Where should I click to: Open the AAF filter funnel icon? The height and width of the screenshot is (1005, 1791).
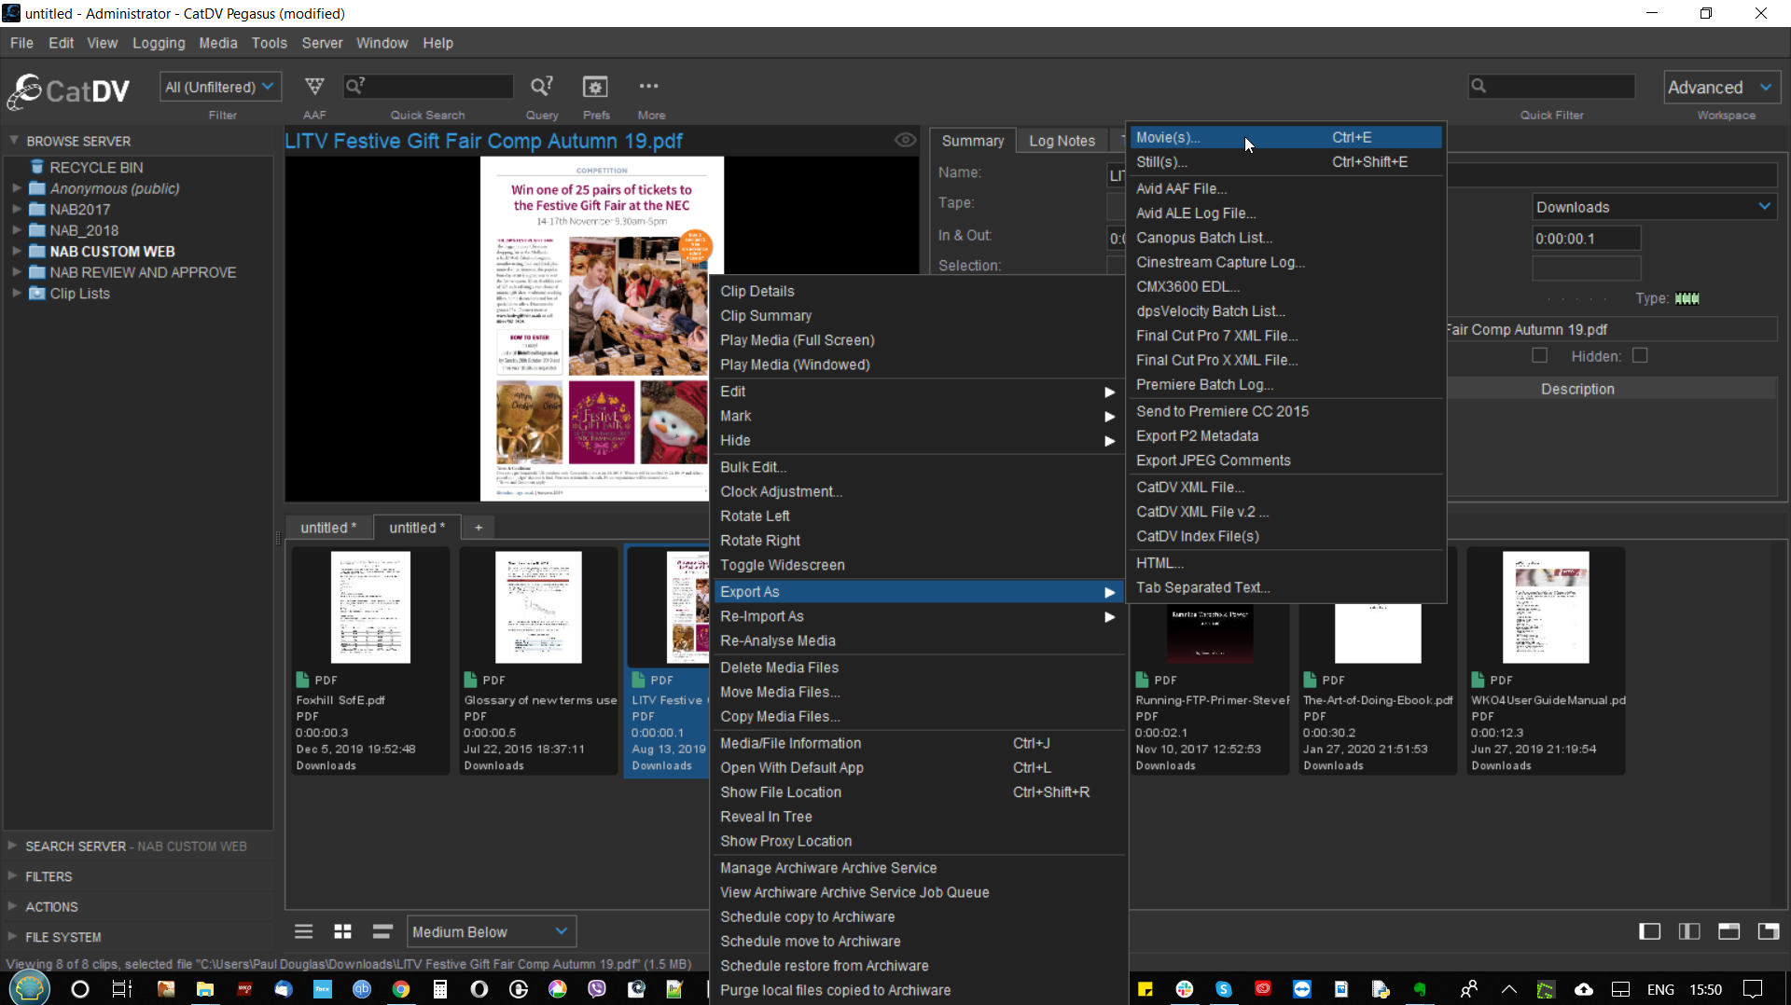[x=314, y=87]
